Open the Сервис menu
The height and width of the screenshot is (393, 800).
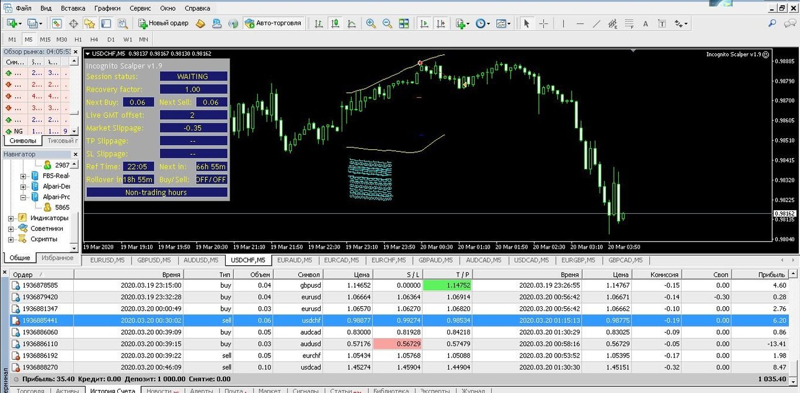pyautogui.click(x=140, y=9)
